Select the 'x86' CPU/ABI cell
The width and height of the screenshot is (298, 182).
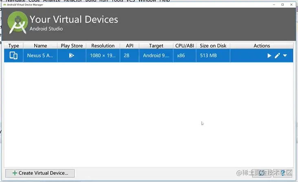pos(185,56)
